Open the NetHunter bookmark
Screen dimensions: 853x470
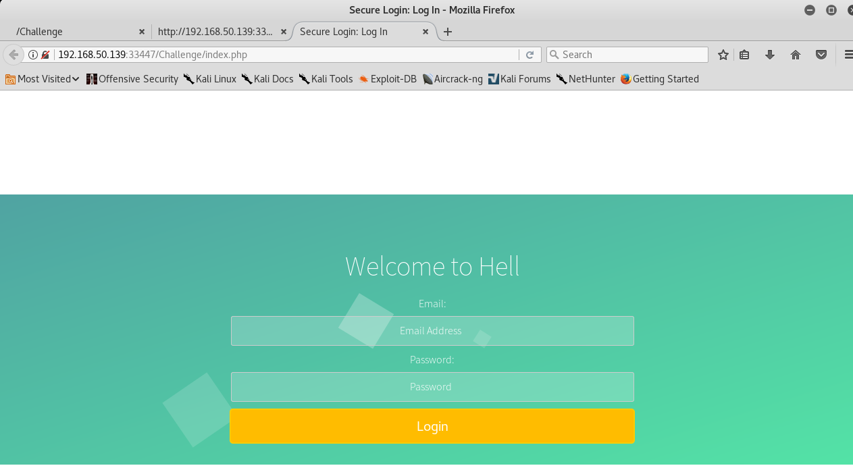pyautogui.click(x=586, y=79)
